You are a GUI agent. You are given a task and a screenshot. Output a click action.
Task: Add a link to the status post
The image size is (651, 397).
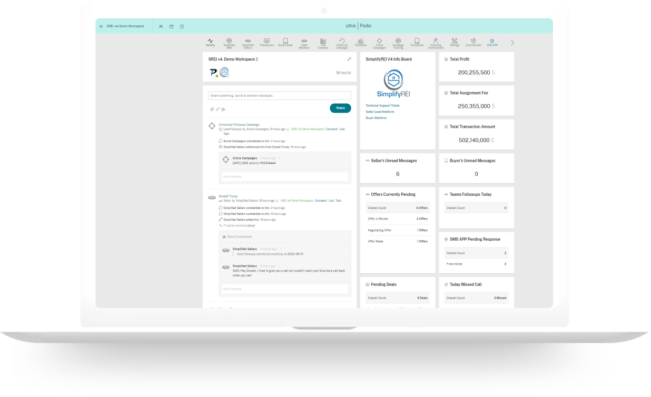(218, 109)
